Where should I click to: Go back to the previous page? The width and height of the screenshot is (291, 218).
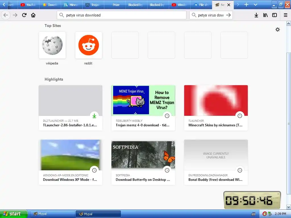point(6,15)
